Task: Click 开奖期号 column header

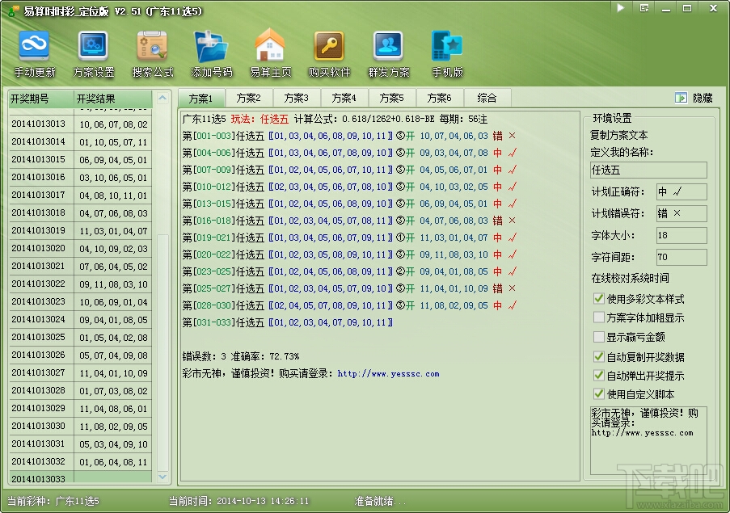Action: pyautogui.click(x=41, y=99)
